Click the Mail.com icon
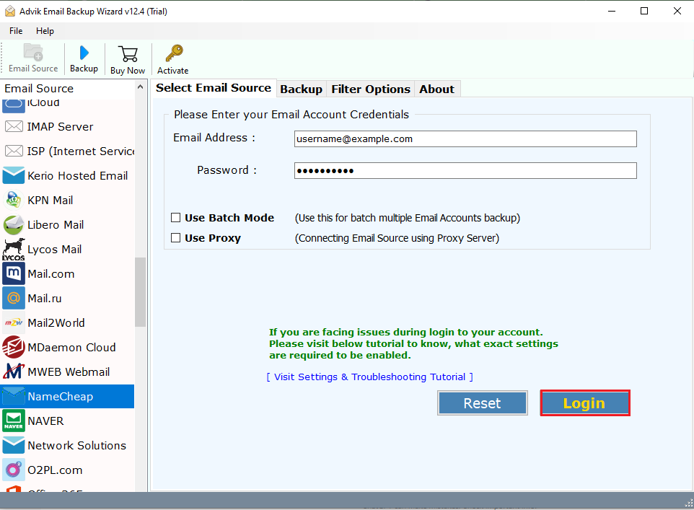The image size is (694, 510). point(14,273)
